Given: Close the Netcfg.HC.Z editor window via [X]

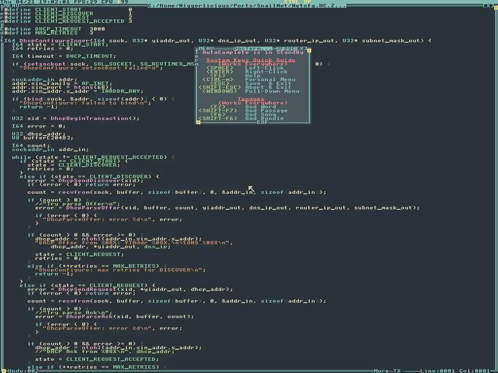Looking at the screenshot, I should [488, 5].
